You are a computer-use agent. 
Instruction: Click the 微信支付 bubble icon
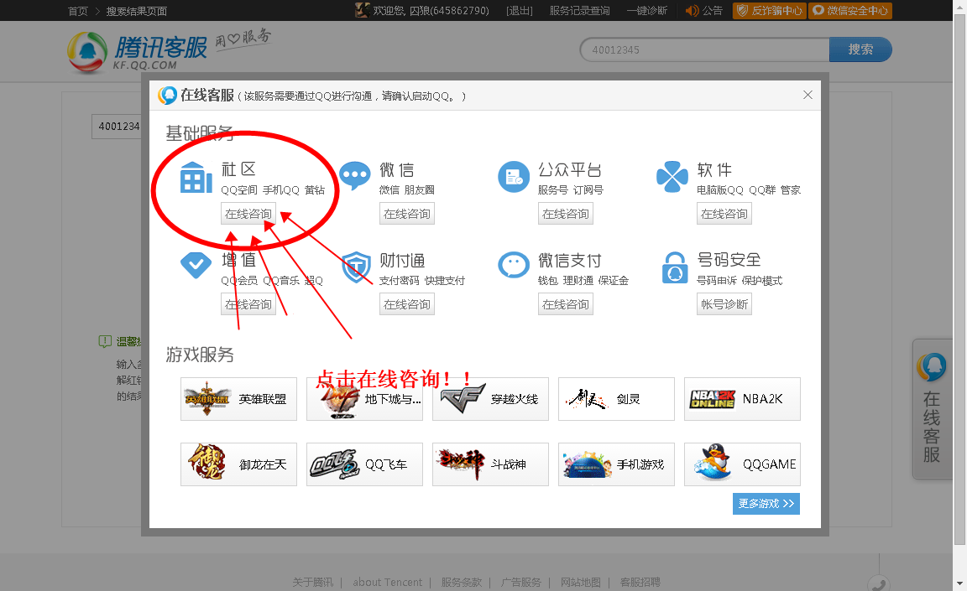tap(514, 265)
